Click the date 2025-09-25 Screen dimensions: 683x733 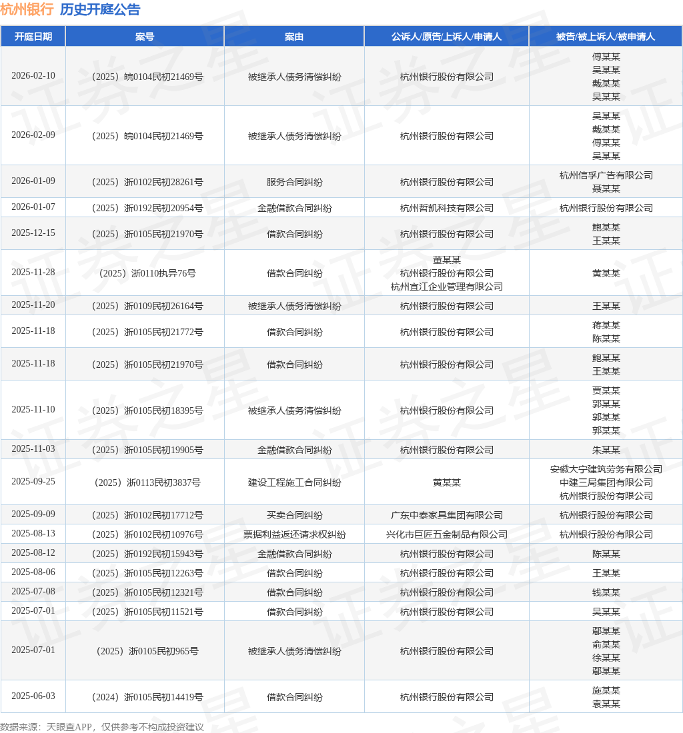[33, 482]
